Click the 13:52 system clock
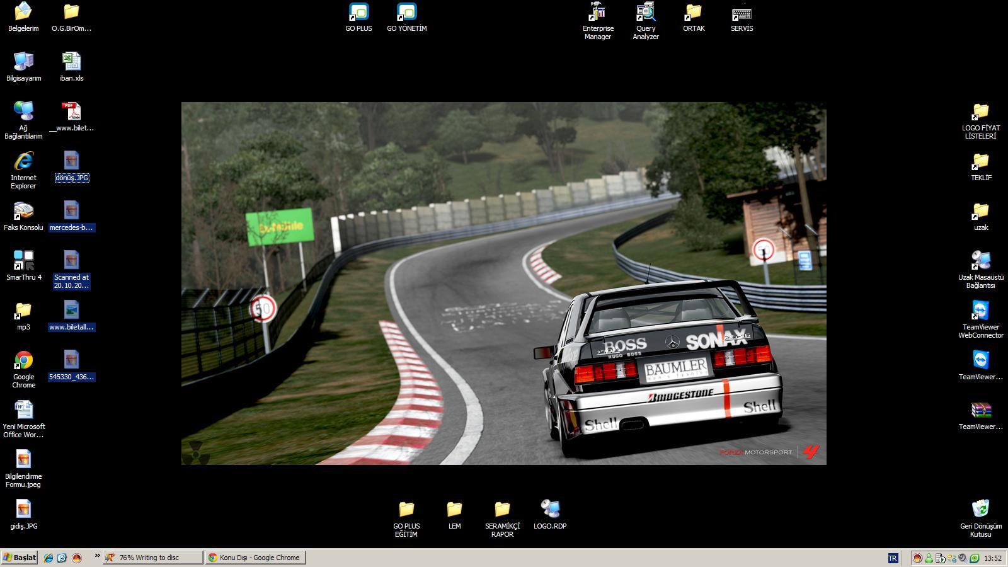Screen dimensions: 1008x567 993,558
